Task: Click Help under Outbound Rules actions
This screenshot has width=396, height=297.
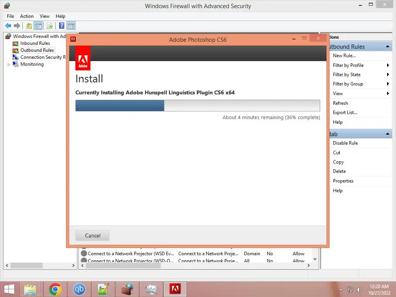Action: pyautogui.click(x=338, y=122)
